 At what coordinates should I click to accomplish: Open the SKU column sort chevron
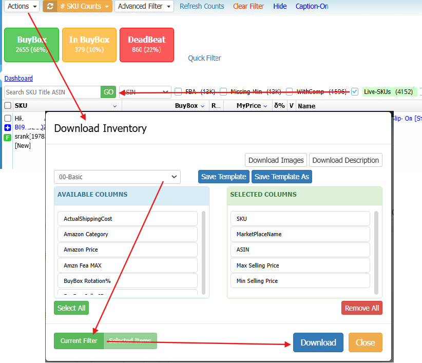114,106
